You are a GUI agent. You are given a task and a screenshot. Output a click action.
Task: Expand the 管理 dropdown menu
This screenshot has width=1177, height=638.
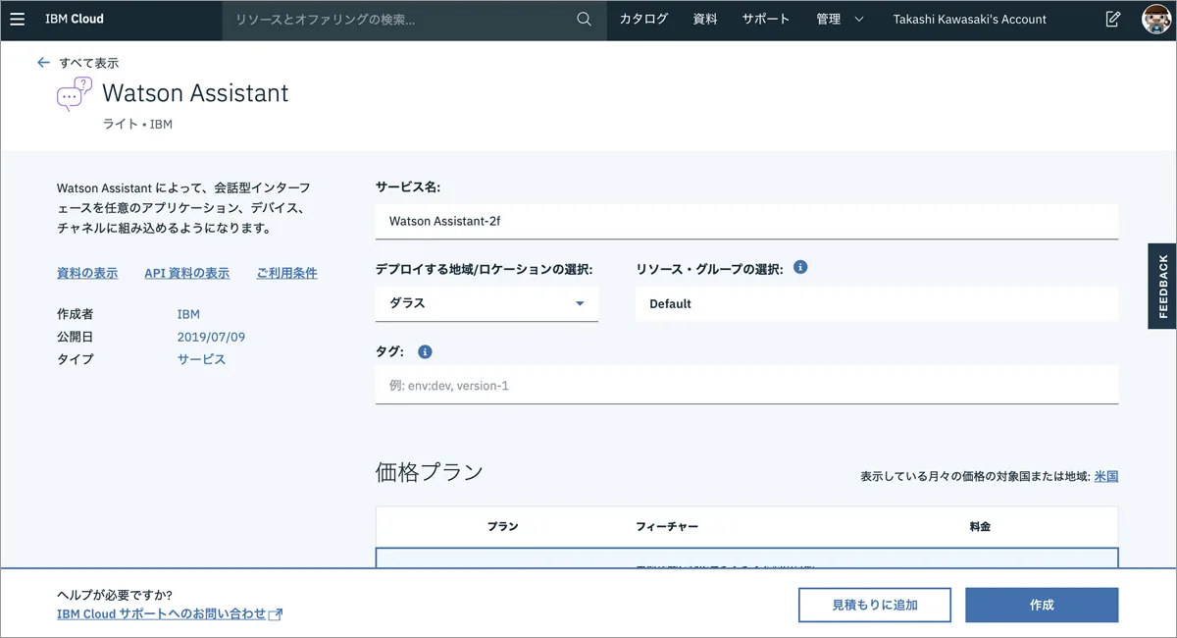[840, 19]
